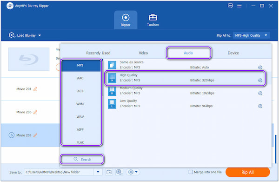The image size is (279, 182).
Task: Open settings gear for Low Quality preset
Action: coord(260,106)
